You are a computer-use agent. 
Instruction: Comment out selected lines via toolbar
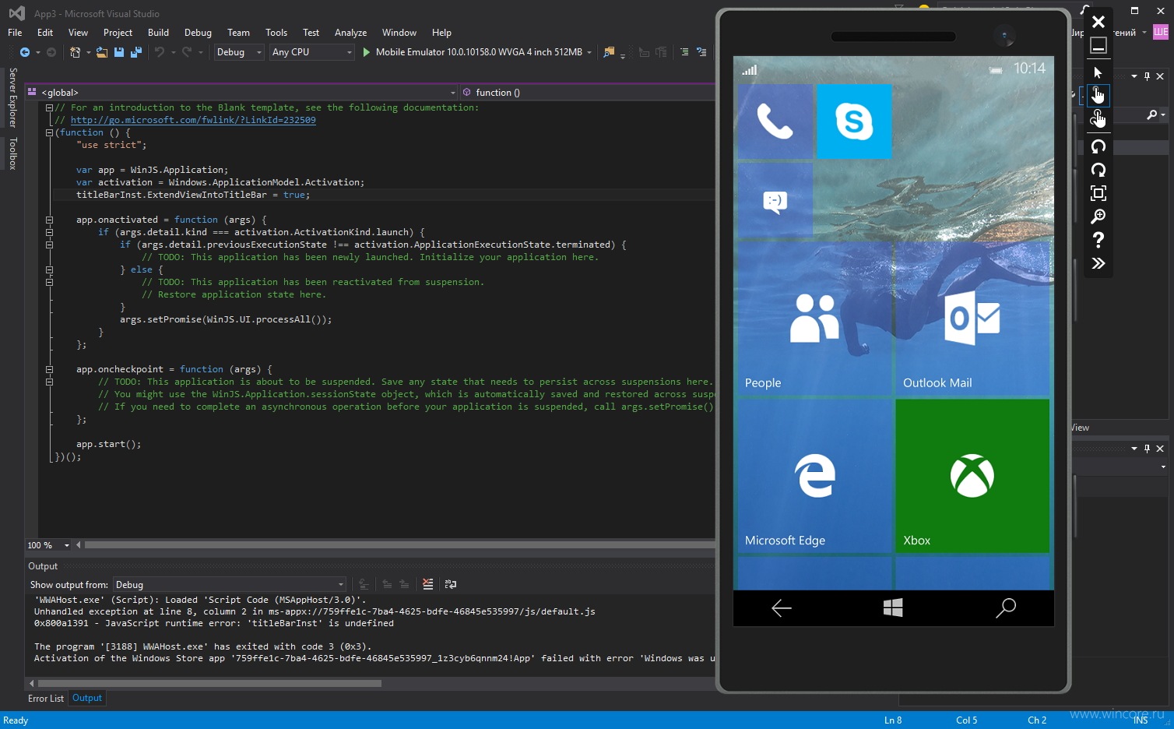click(x=684, y=52)
